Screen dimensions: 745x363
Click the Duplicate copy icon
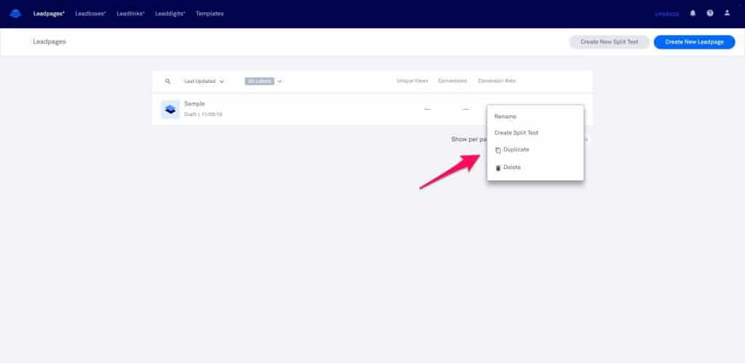point(498,150)
